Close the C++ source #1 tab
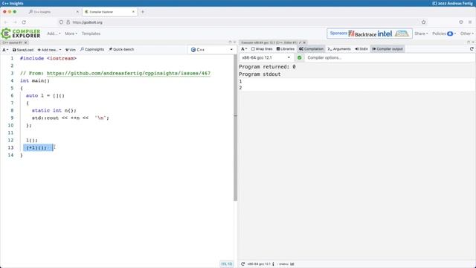 tap(26, 42)
